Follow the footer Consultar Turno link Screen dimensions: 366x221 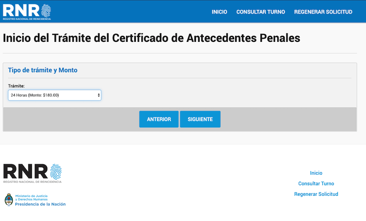point(316,184)
